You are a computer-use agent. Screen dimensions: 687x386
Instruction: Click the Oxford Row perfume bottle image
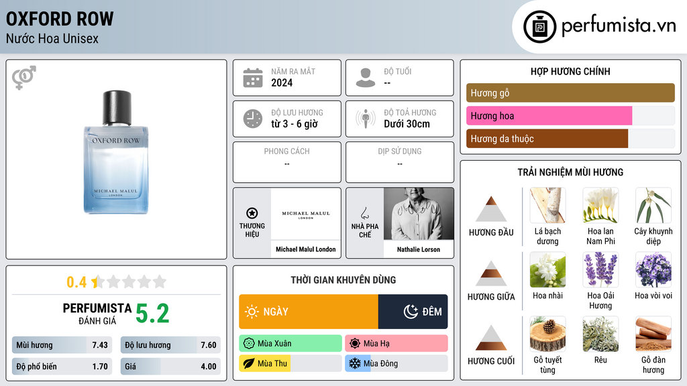(x=116, y=152)
